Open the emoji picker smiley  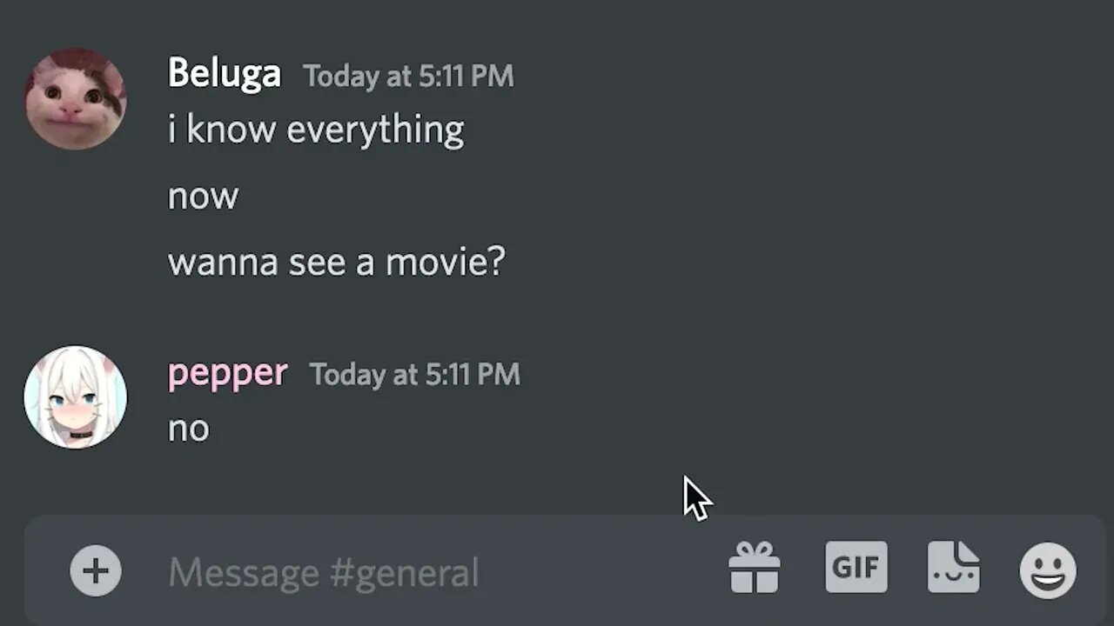pyautogui.click(x=1048, y=570)
